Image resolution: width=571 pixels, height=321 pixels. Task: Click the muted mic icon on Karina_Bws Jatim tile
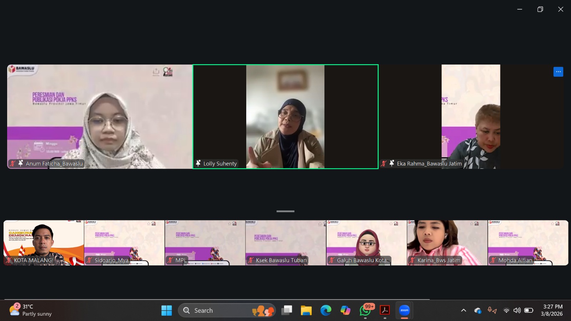tap(412, 260)
